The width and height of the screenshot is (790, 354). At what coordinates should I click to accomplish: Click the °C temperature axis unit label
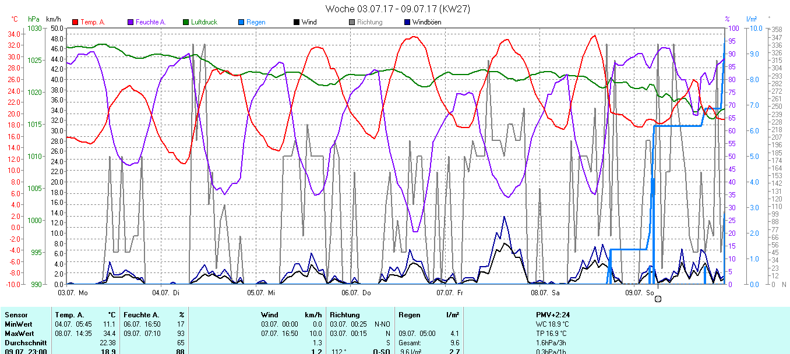pos(15,19)
